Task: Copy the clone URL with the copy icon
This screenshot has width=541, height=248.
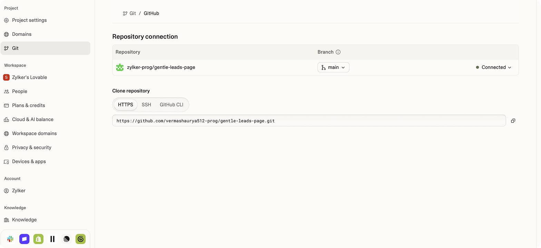Action: pyautogui.click(x=513, y=121)
